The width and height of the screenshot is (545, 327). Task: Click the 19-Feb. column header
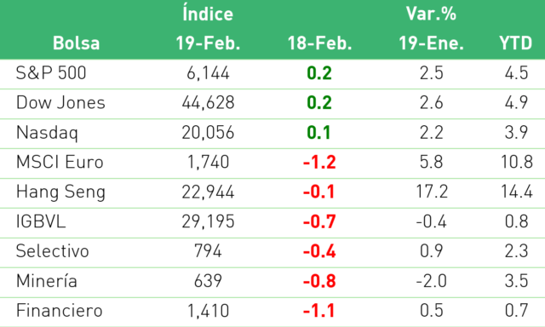click(208, 43)
